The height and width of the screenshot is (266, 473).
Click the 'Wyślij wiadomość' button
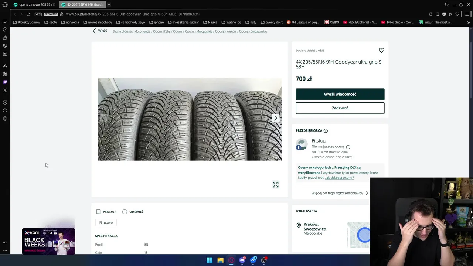tap(340, 94)
